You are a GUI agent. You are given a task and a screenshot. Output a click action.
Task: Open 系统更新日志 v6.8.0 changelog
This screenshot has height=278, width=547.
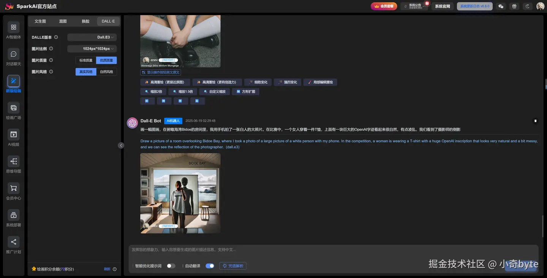click(475, 6)
